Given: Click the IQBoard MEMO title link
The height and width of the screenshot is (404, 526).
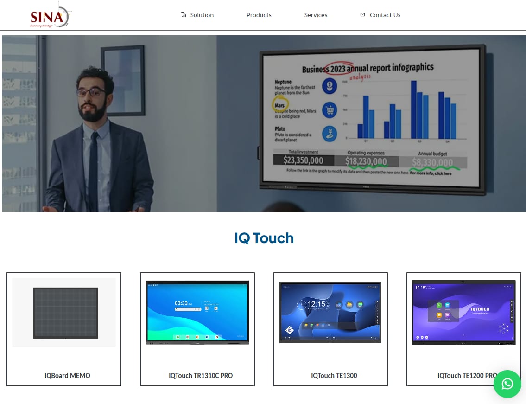Looking at the screenshot, I should pyautogui.click(x=67, y=375).
